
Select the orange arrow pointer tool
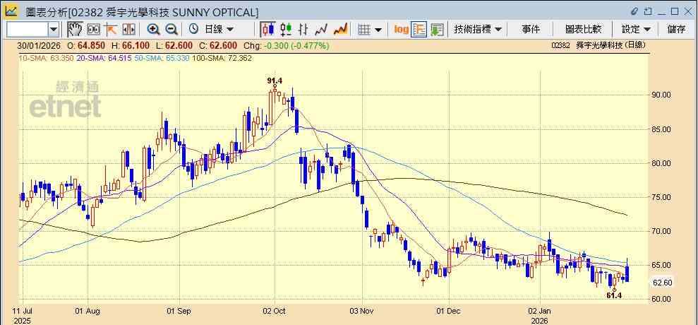click(x=111, y=30)
